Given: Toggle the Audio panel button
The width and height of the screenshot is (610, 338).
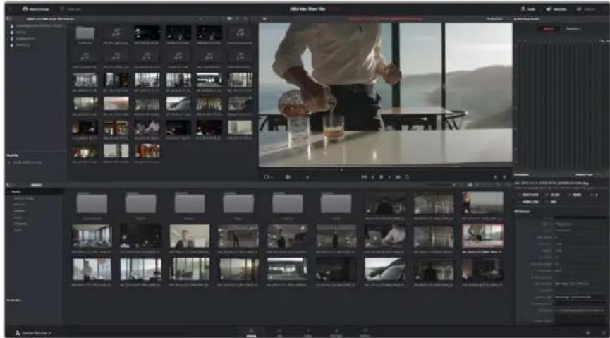Looking at the screenshot, I should point(528,9).
